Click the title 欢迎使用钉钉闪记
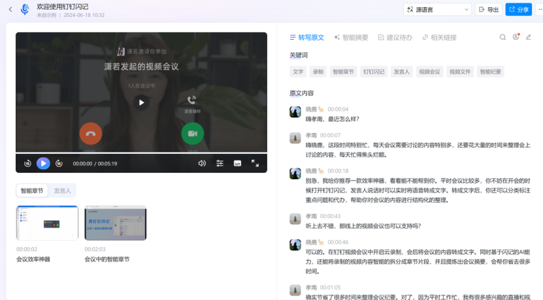 pos(62,7)
